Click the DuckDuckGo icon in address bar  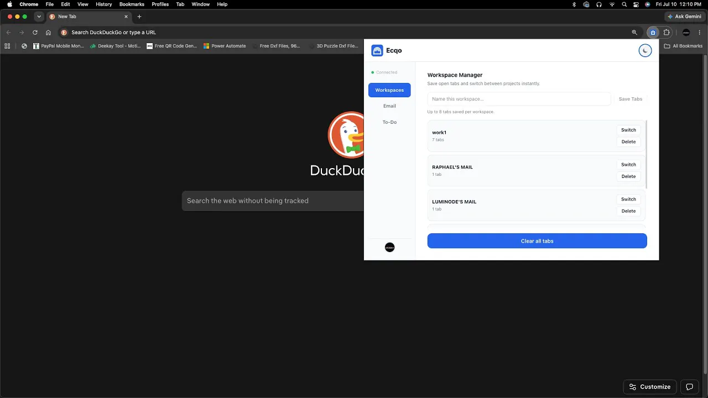[64, 32]
